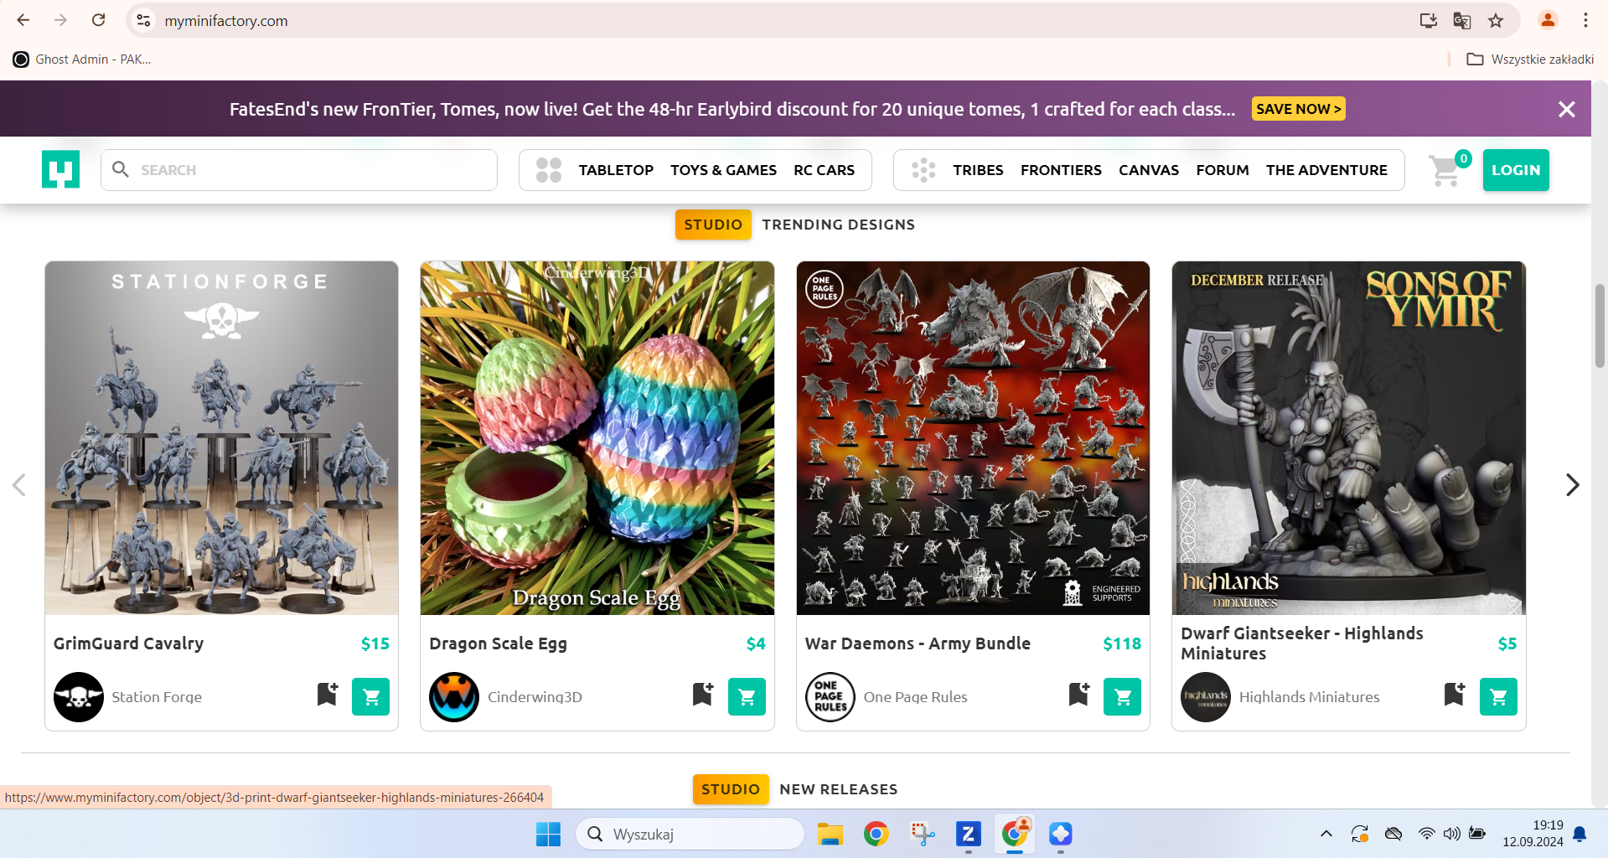
Task: Open Cinderwing3D creator avatar
Action: point(454,697)
